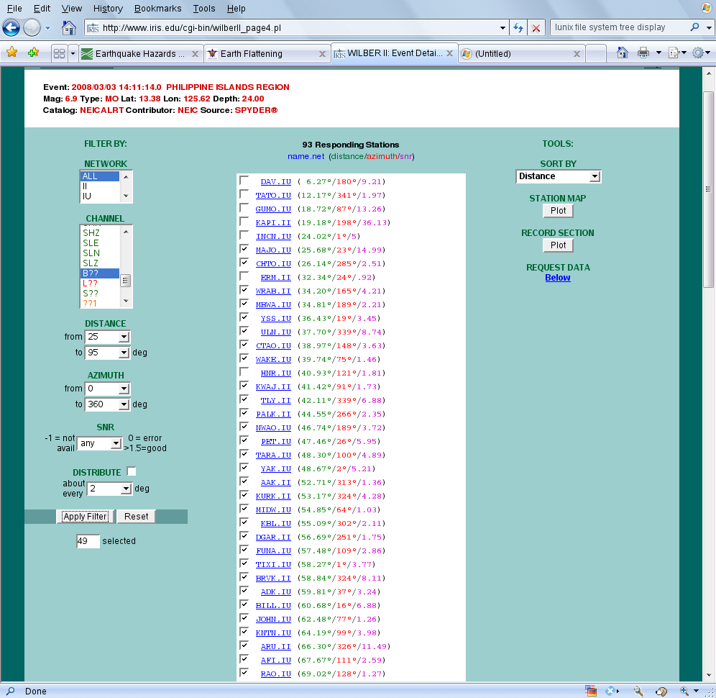Click the Windows flag icon in status bar

coord(590,691)
